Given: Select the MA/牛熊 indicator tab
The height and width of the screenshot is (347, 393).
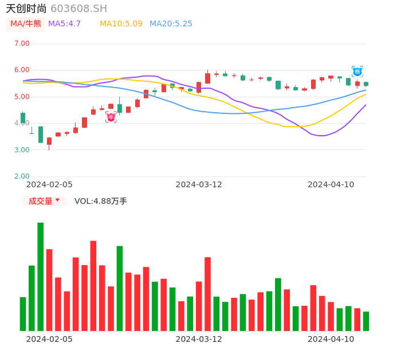Looking at the screenshot, I should pos(26,24).
